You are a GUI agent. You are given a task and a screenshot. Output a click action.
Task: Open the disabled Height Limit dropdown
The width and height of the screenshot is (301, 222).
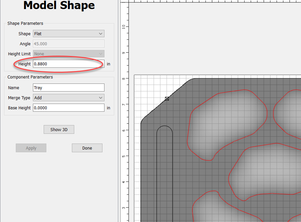[x=69, y=54]
